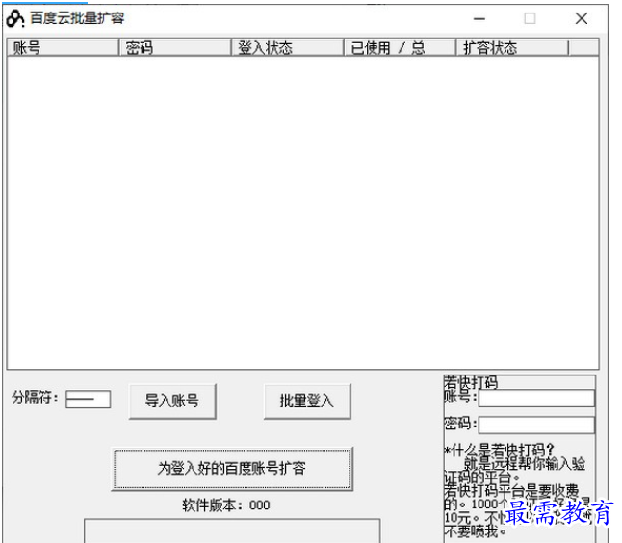Click the 批量登入 button

click(307, 401)
